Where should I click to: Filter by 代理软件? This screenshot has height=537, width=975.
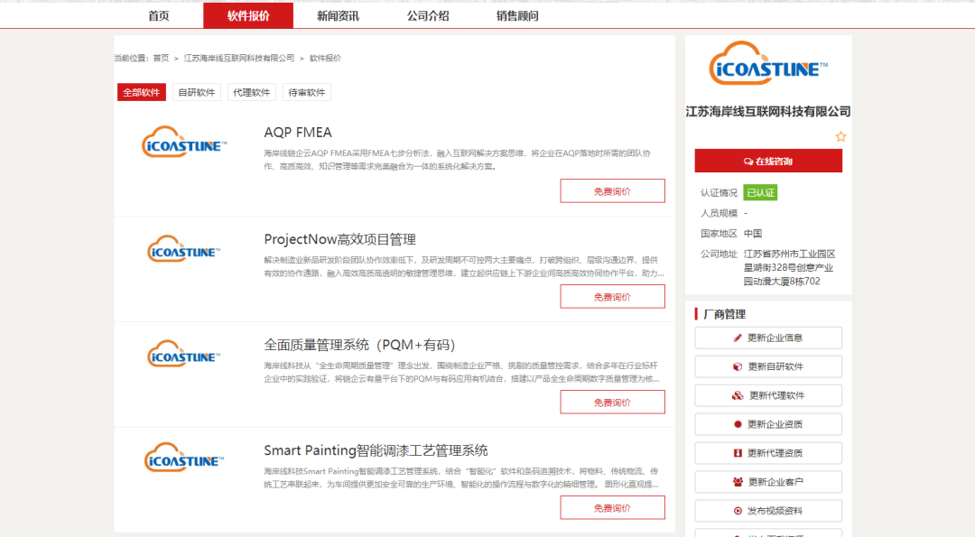tap(251, 93)
